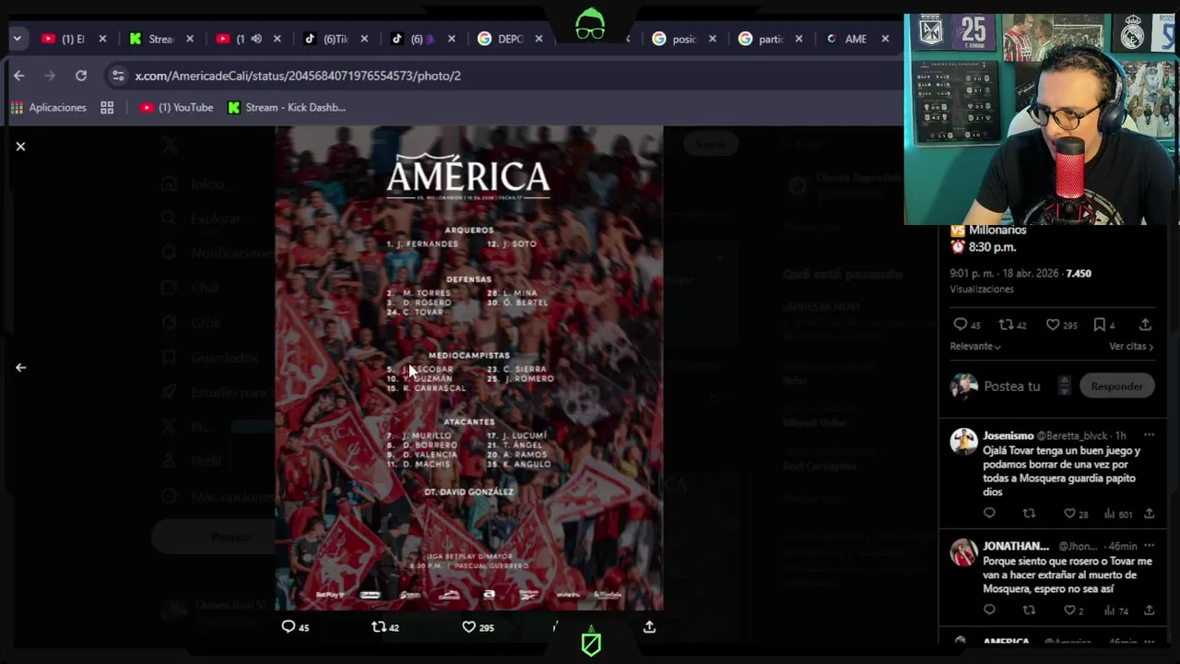Reply to JONATHAN's comment
The width and height of the screenshot is (1180, 664).
click(x=989, y=611)
